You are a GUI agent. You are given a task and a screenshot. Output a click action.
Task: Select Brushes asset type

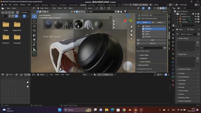point(154,37)
